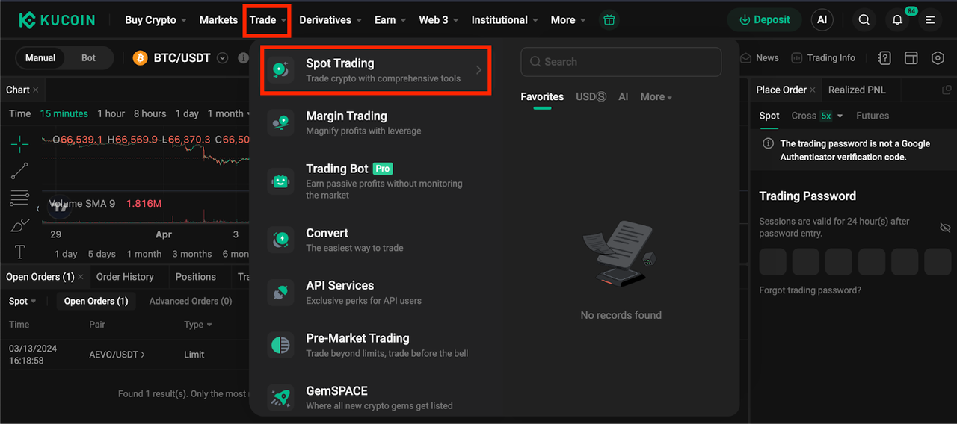
Task: Open the hamburger menu icon at top right
Action: click(930, 20)
